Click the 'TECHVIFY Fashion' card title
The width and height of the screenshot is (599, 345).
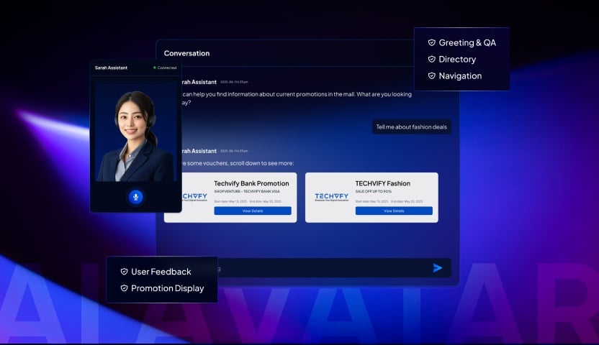[x=383, y=183]
